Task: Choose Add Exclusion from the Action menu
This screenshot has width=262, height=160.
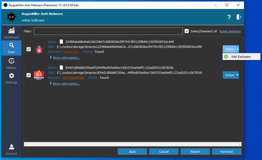Action: coord(241,57)
